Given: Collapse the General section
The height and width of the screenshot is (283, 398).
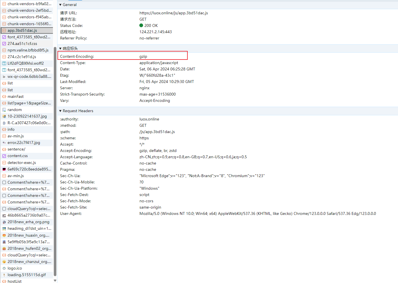Looking at the screenshot, I should pos(60,5).
